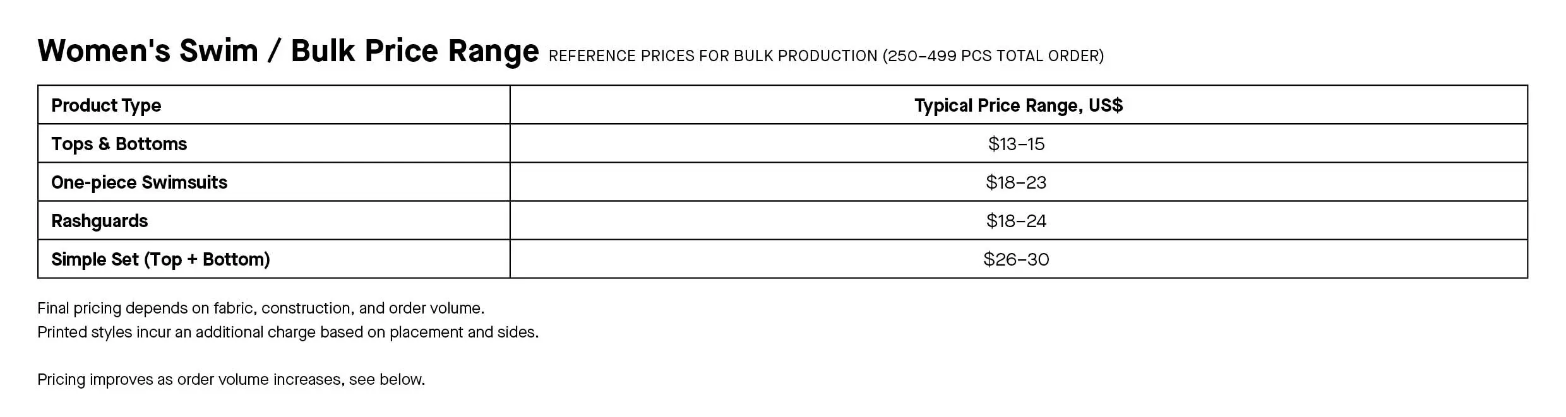The image size is (1566, 417).
Task: Click the "Women's Swim" heading text
Action: 148,51
